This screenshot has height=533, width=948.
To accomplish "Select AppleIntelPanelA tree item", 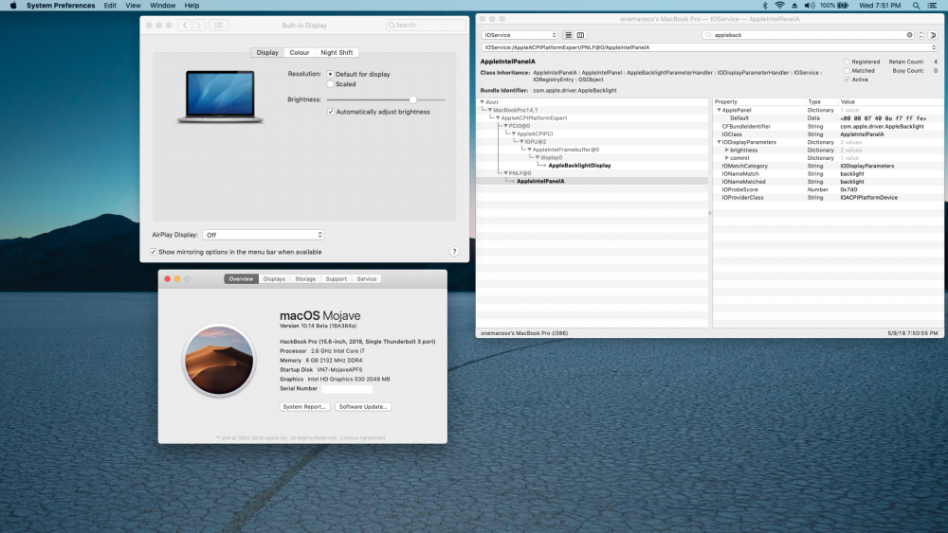I will 540,181.
